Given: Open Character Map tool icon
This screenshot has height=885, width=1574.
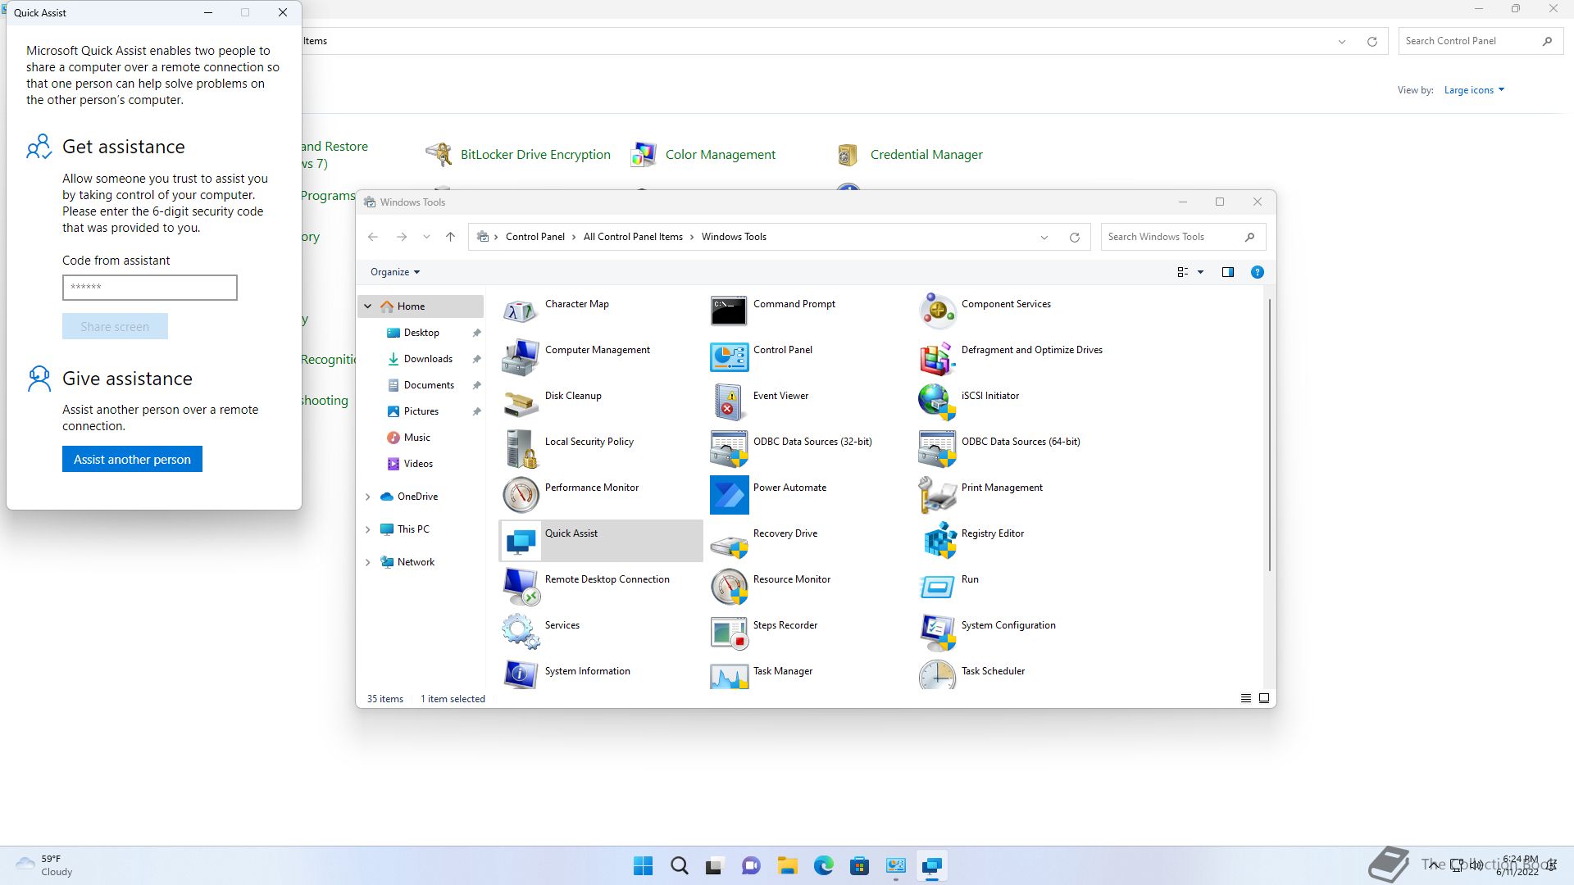Looking at the screenshot, I should pos(521,311).
